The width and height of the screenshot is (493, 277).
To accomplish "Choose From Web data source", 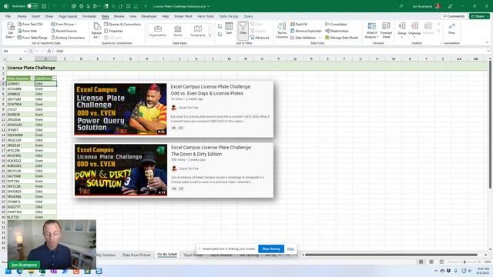I will [x=28, y=31].
